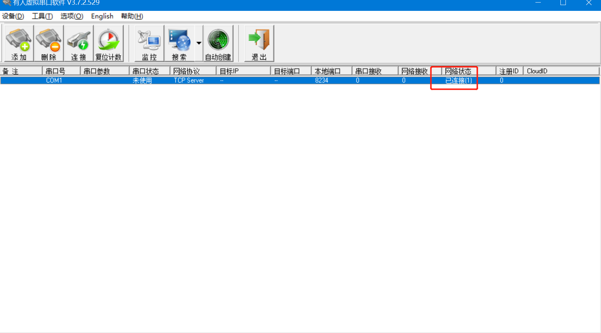Click the 自动创建 auto-create radar icon
This screenshot has height=333, width=601.
pos(218,43)
